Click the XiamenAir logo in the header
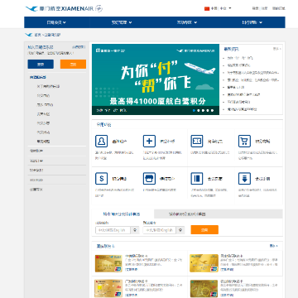Image resolution: width=298 pixels, height=298 pixels. point(60,8)
